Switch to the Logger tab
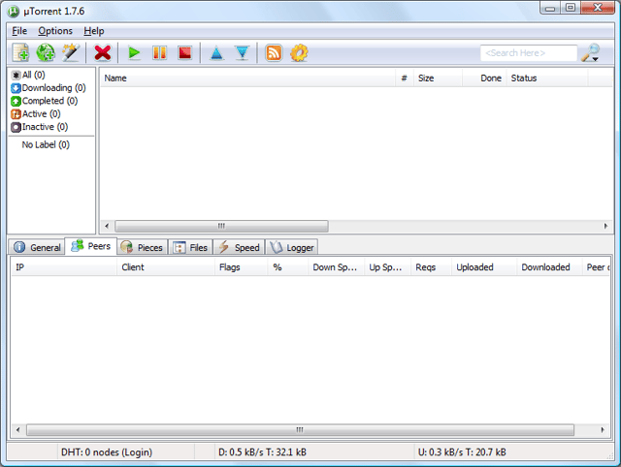The width and height of the screenshot is (621, 467). pos(291,247)
